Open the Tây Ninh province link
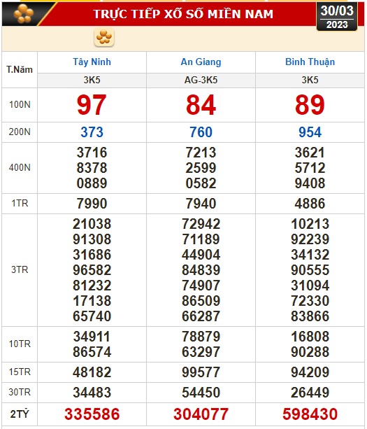 pyautogui.click(x=92, y=62)
